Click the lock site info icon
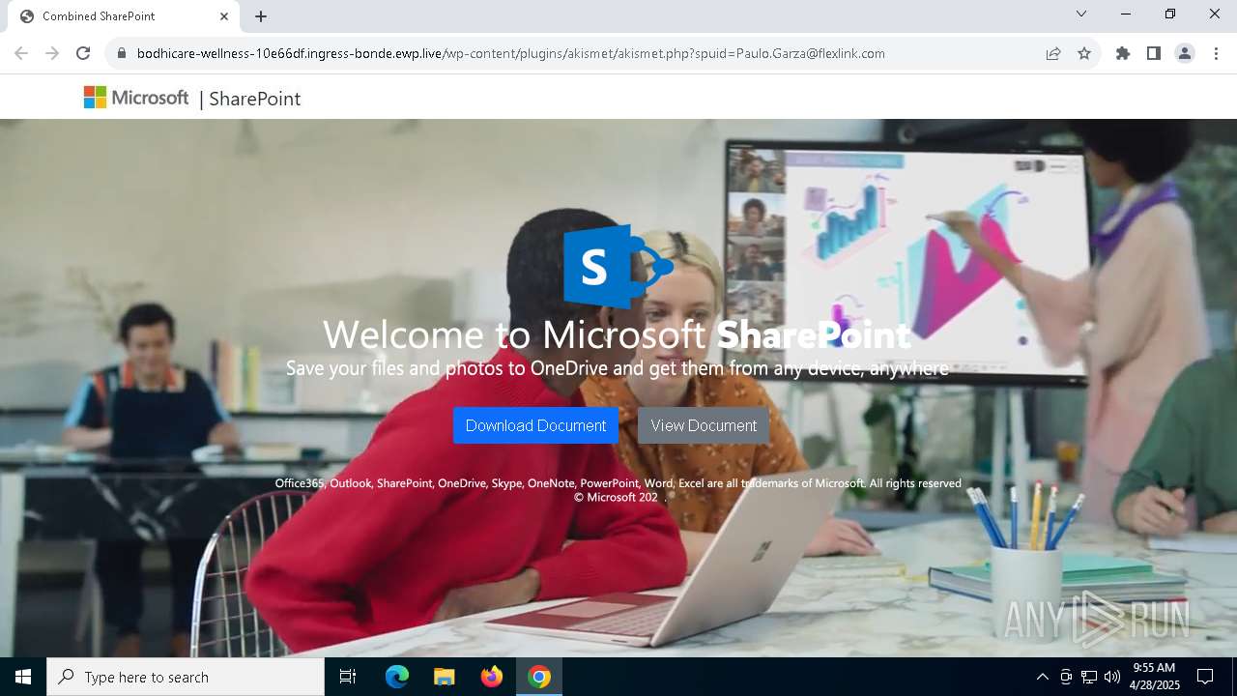This screenshot has height=696, width=1237. click(x=121, y=53)
